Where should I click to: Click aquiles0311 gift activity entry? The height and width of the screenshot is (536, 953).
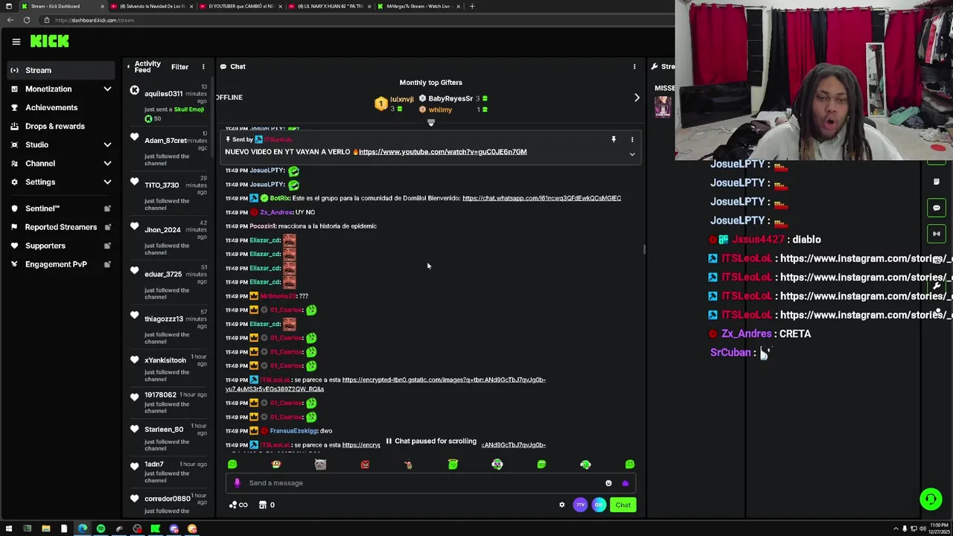pos(169,103)
